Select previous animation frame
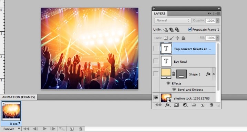Viewport: 247px width, 132px height. coord(35,129)
